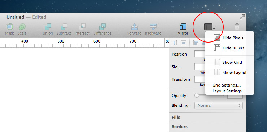Enter fullscreen using the arrows icon
Image resolution: width=267 pixels, height=132 pixels.
tap(242, 17)
